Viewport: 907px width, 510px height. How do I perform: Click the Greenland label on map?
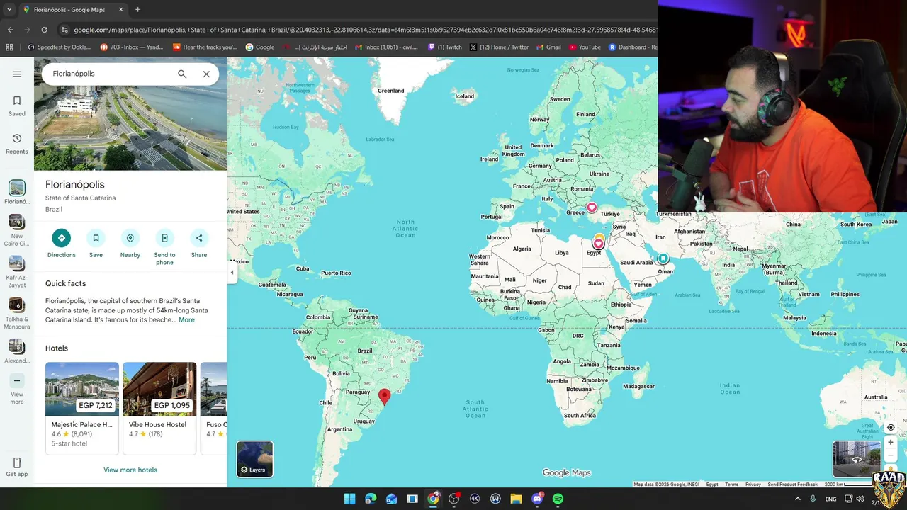click(x=390, y=91)
